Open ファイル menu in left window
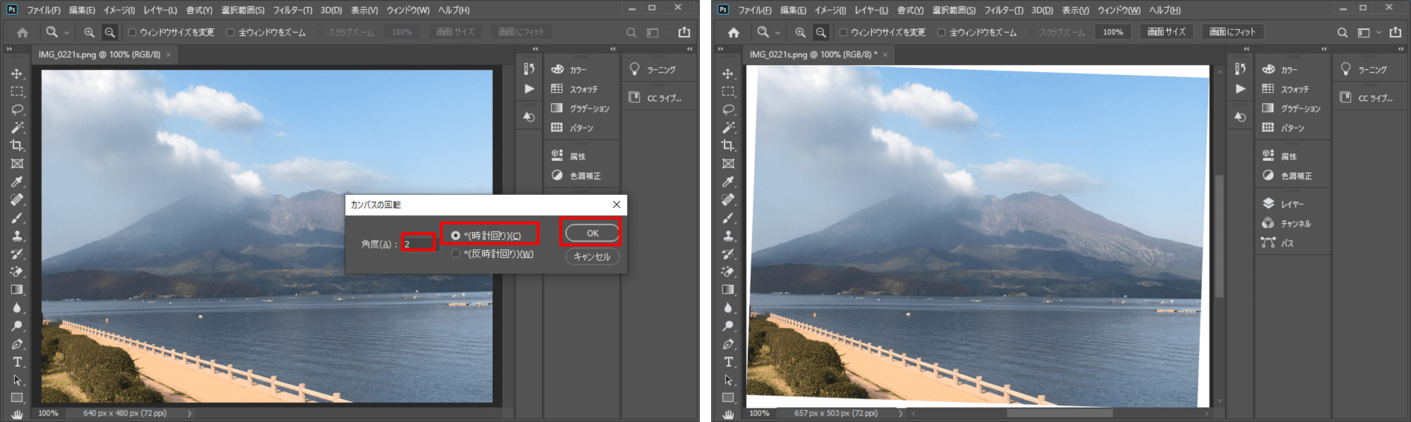The height and width of the screenshot is (422, 1411). pos(44,11)
